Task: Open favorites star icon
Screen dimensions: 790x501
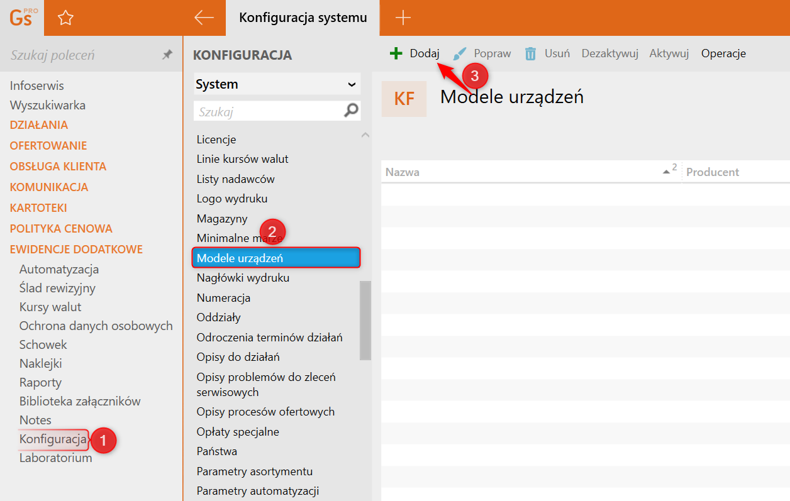Action: pos(65,18)
